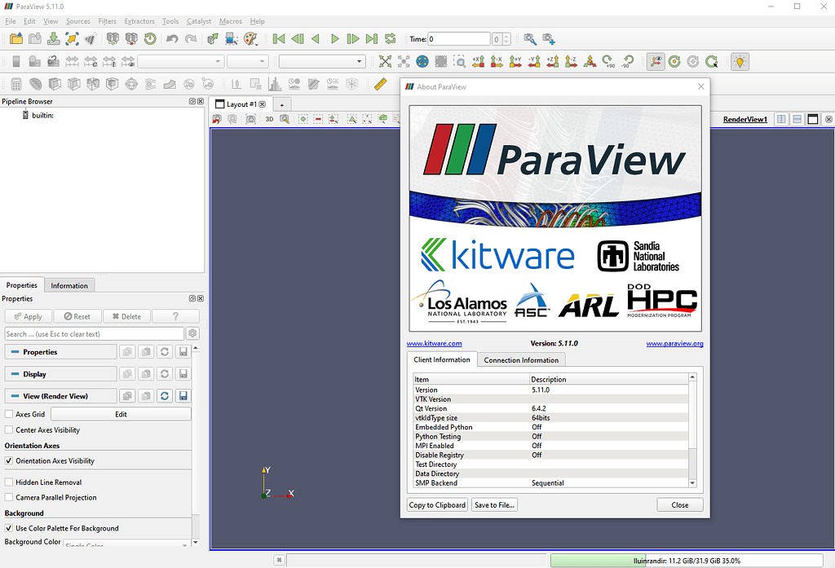Click the www.paraview.org link

(x=674, y=343)
